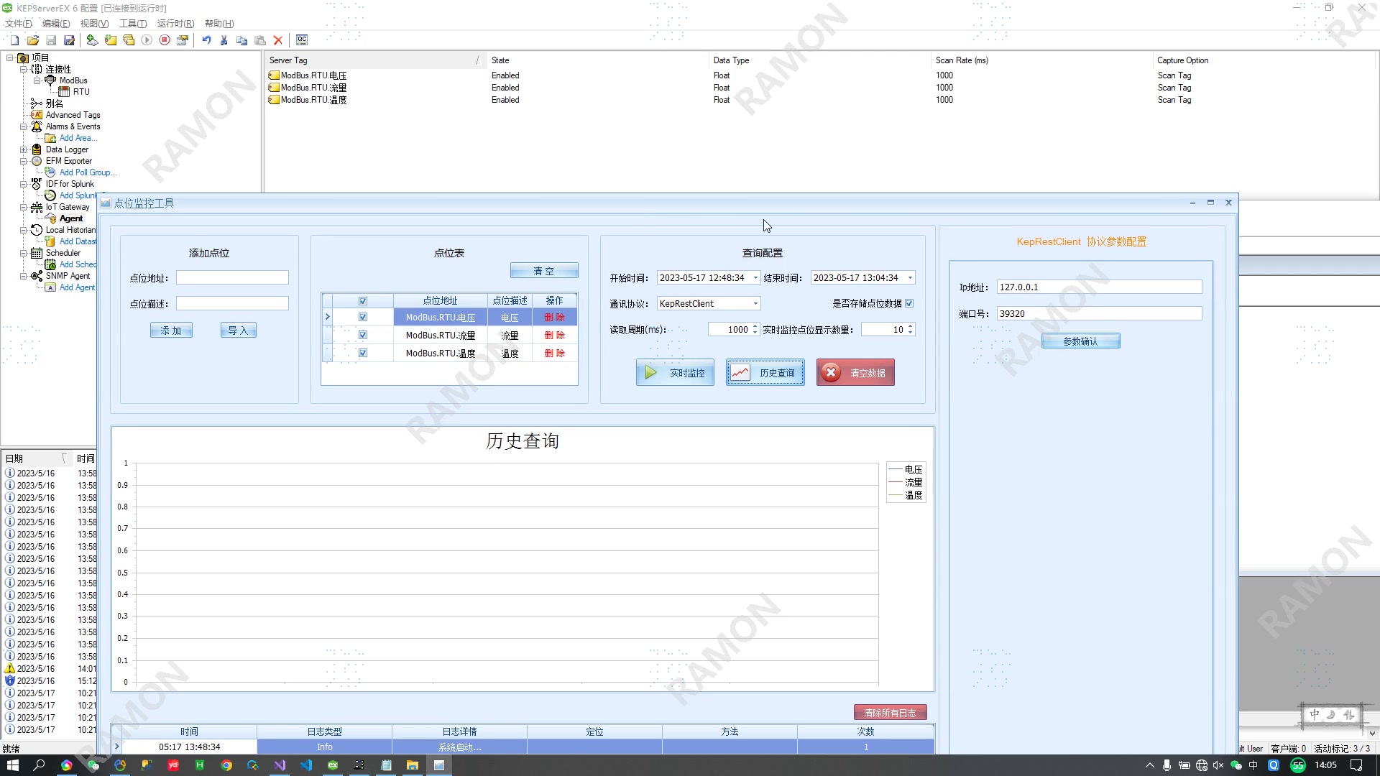The image size is (1380, 776).
Task: Click the 参数确认 button
Action: pyautogui.click(x=1080, y=341)
